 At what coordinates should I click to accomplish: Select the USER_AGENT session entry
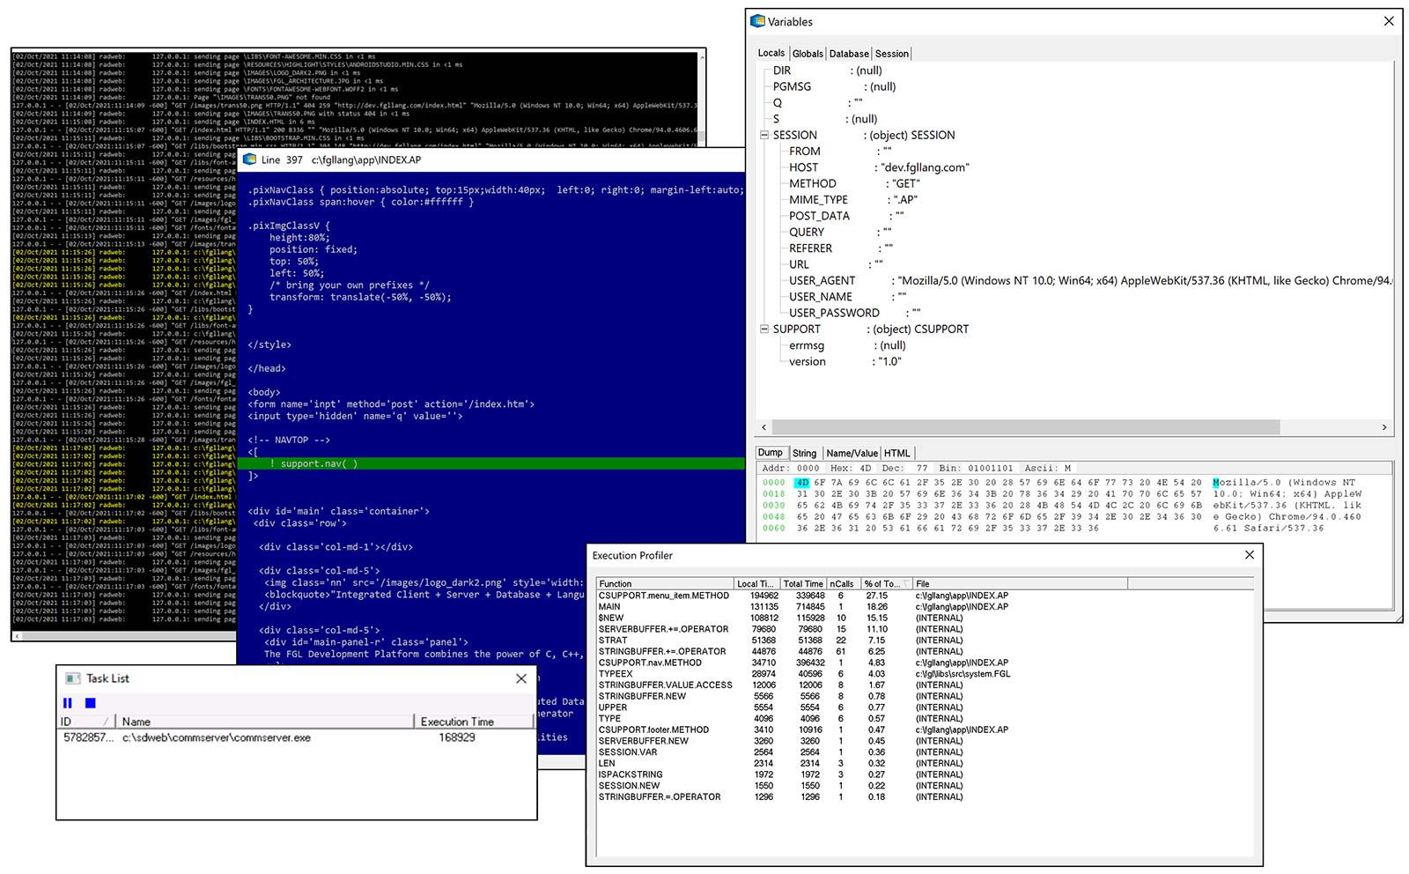point(1090,280)
